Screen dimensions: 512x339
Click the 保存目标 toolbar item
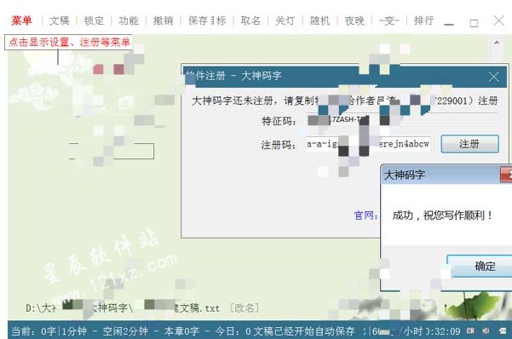(x=207, y=20)
